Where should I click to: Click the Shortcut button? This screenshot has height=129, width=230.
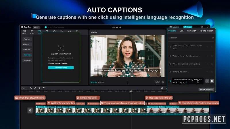[174, 27]
